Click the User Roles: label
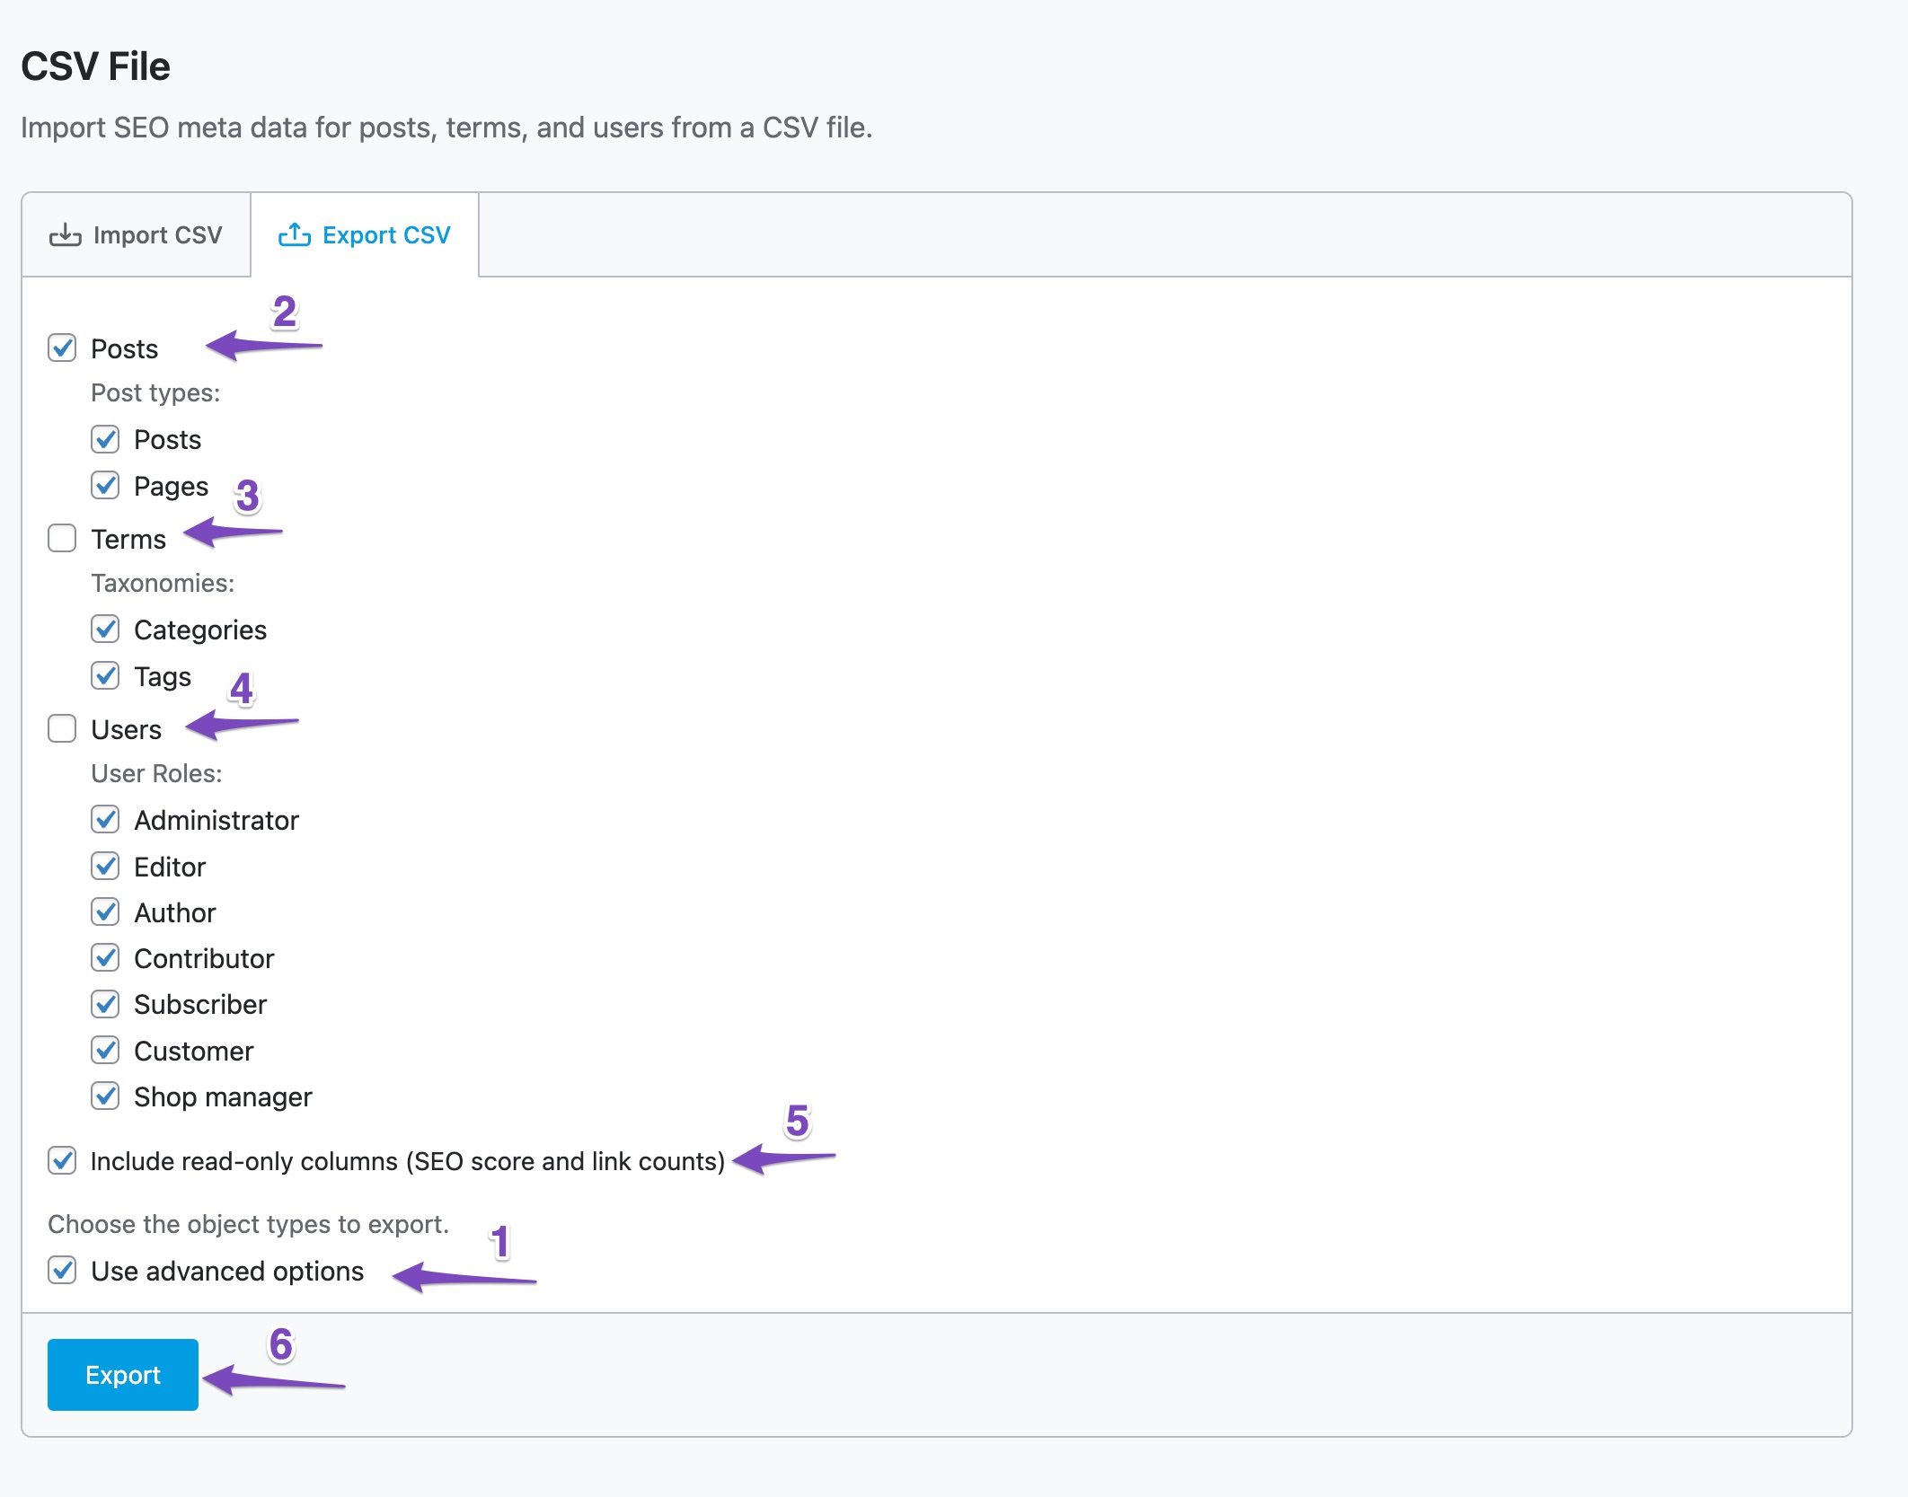The image size is (1908, 1497). point(156,774)
